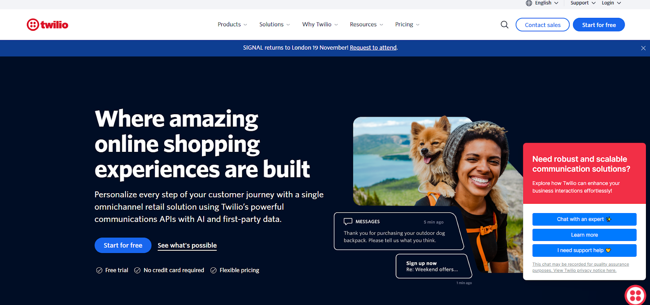Viewport: 650px width, 305px height.
Task: Select Chat with an expert option
Action: coord(584,219)
